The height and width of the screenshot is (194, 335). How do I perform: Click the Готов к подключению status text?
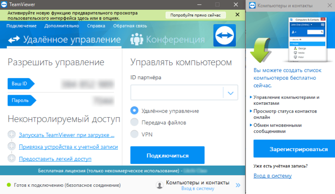67,185
